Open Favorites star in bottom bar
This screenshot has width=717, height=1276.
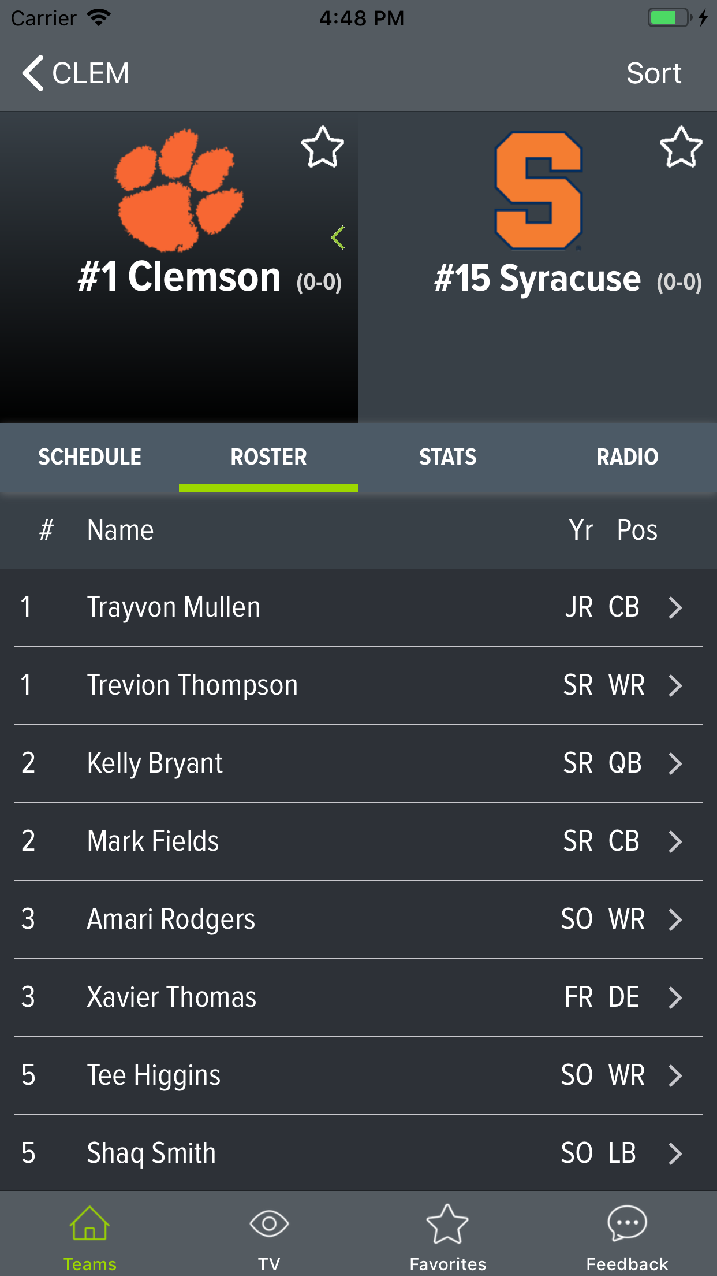tap(447, 1224)
